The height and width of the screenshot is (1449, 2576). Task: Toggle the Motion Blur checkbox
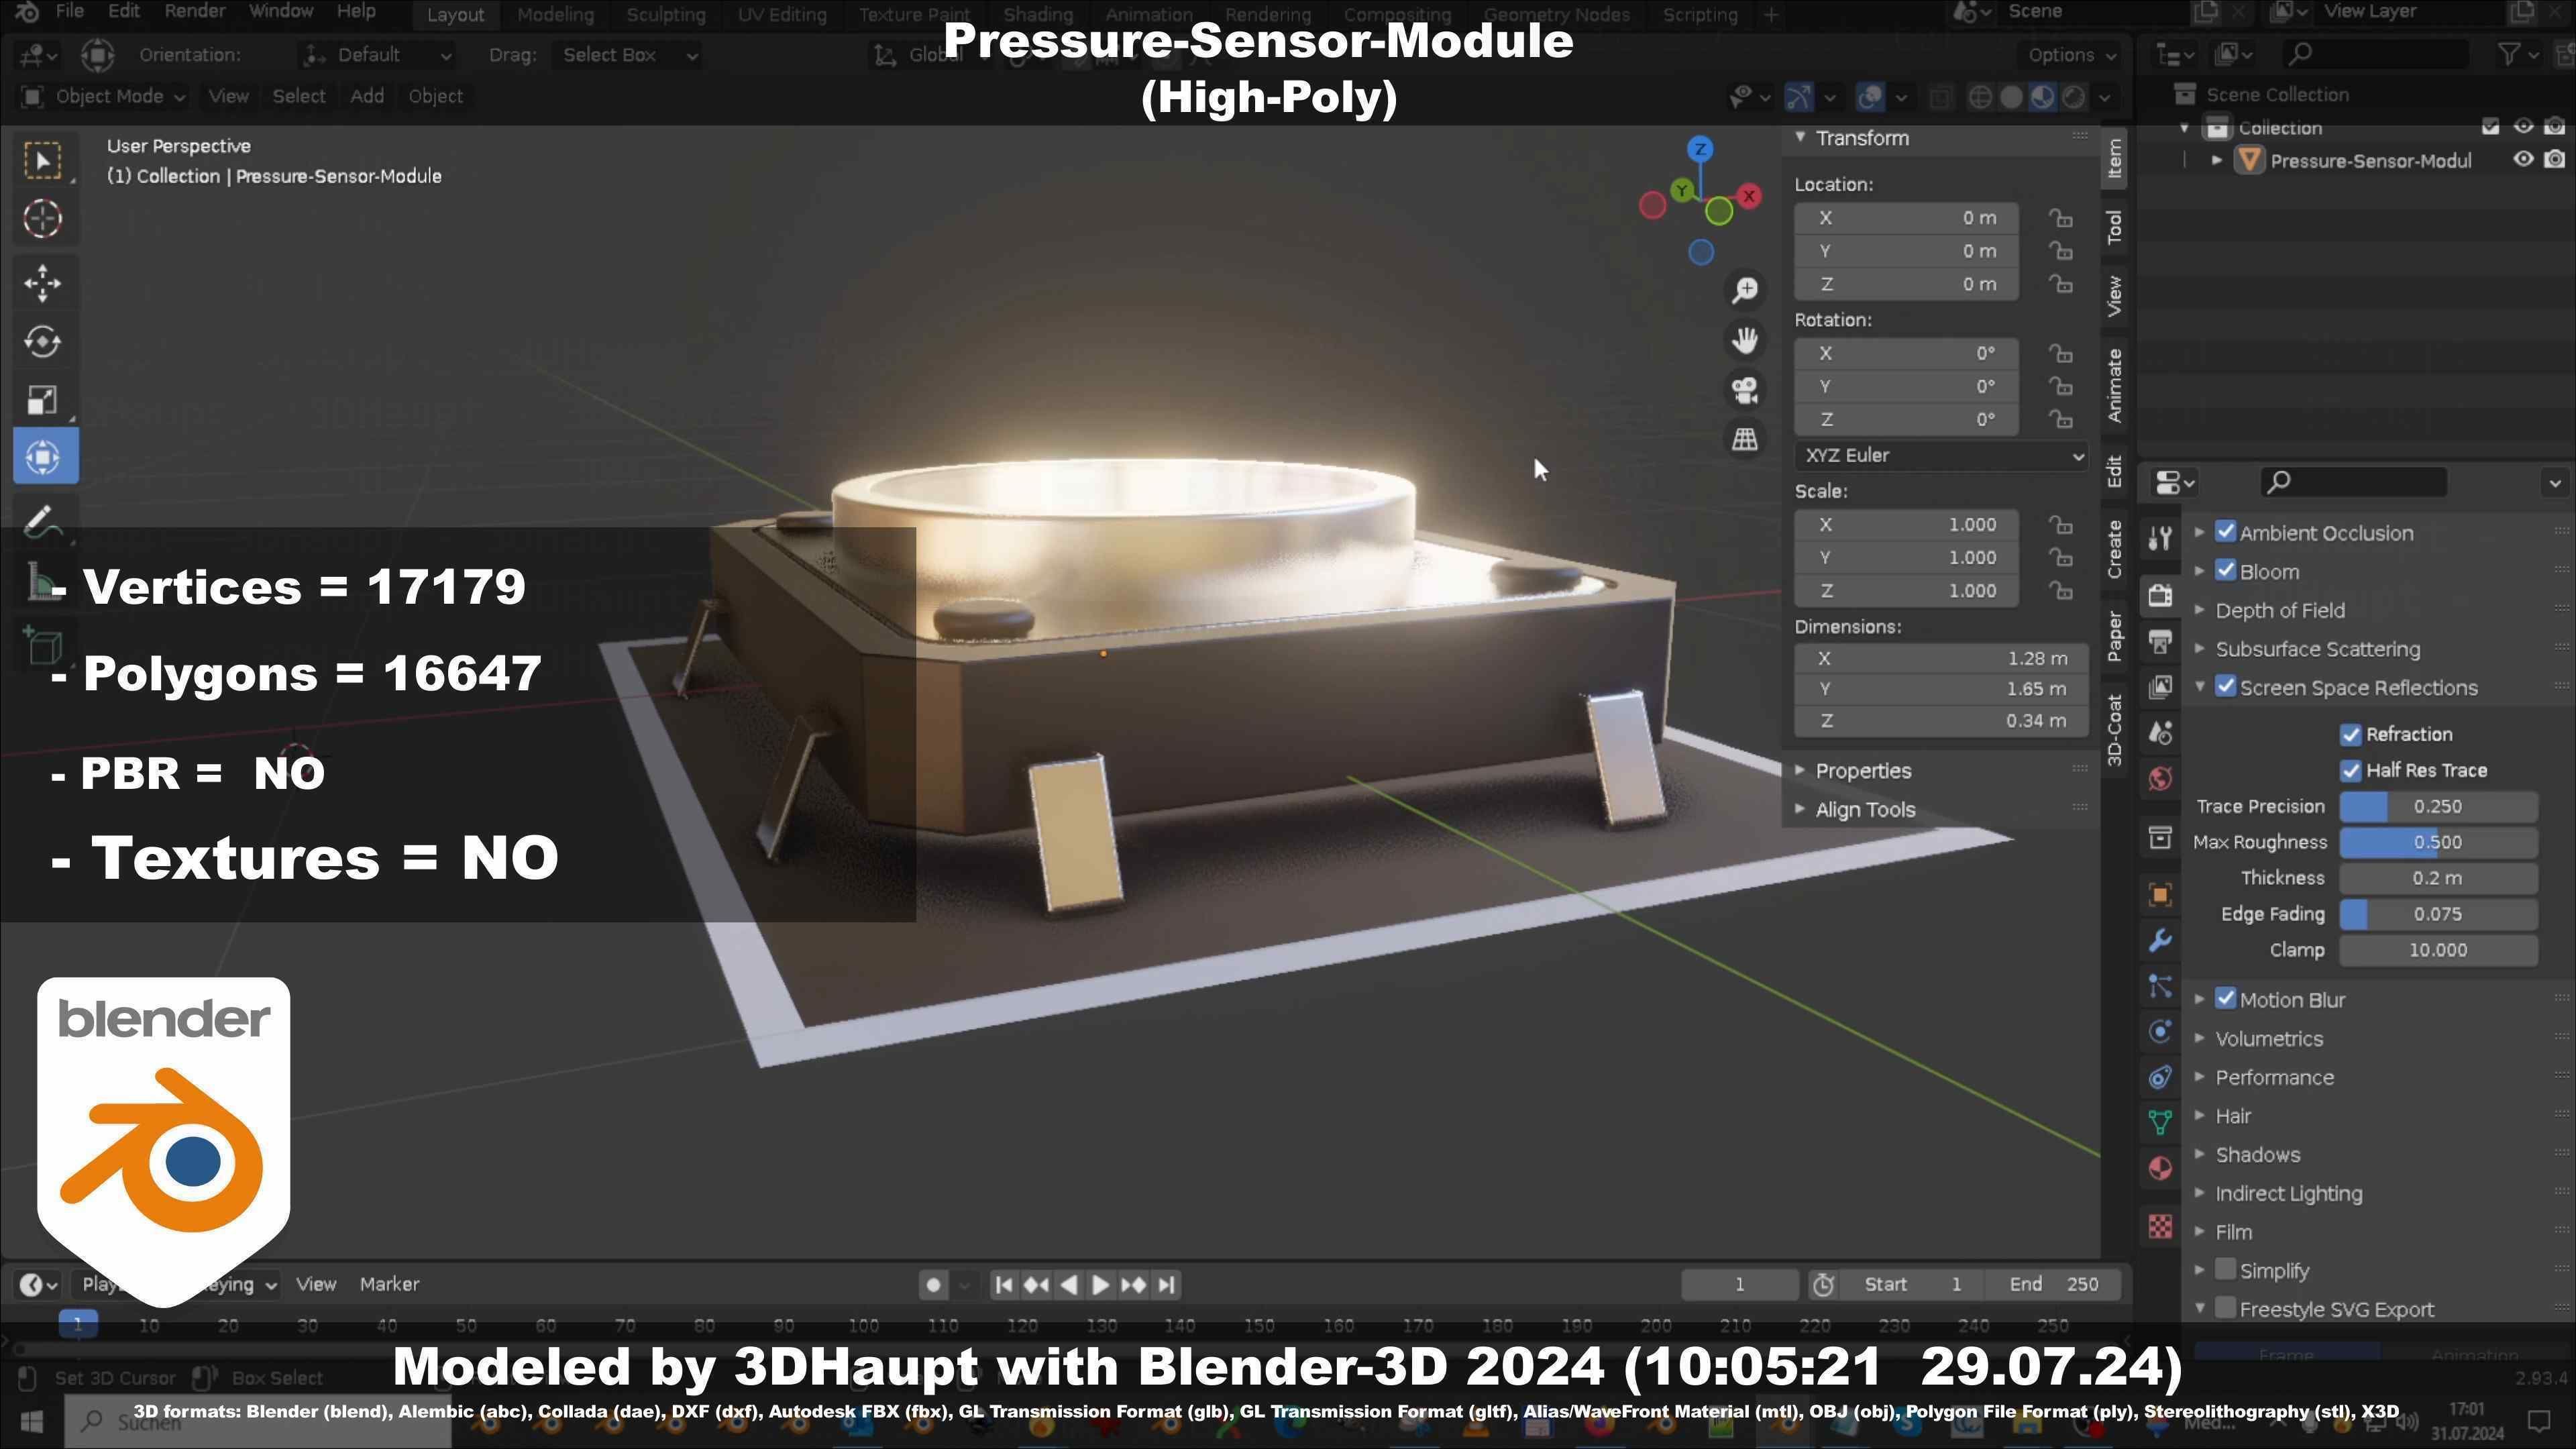coord(2225,999)
